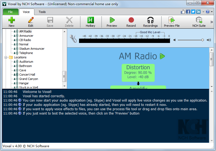216x151 pixels.
Task: Click the effects panel scrollbar thumb
Action: [211, 59]
